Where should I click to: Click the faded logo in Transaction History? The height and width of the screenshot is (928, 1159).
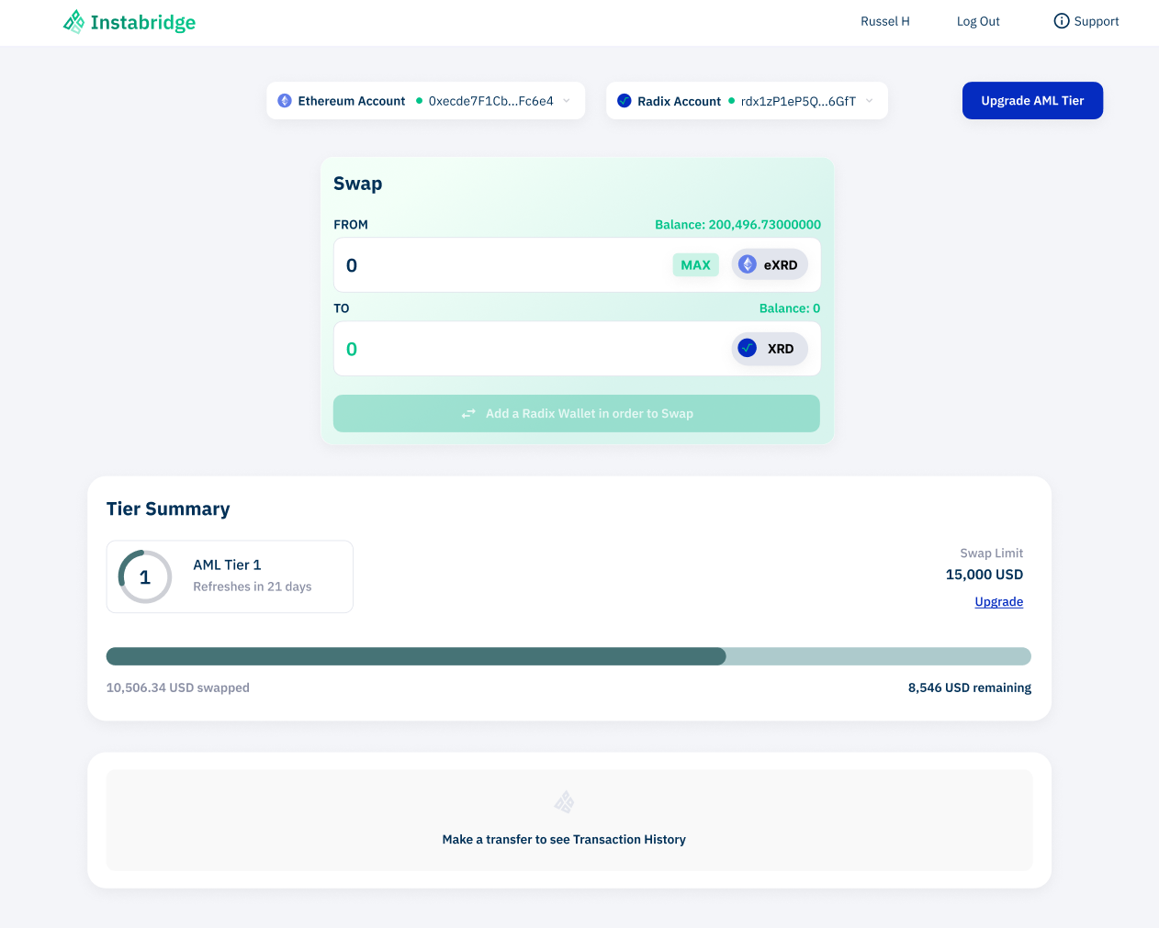(x=564, y=802)
